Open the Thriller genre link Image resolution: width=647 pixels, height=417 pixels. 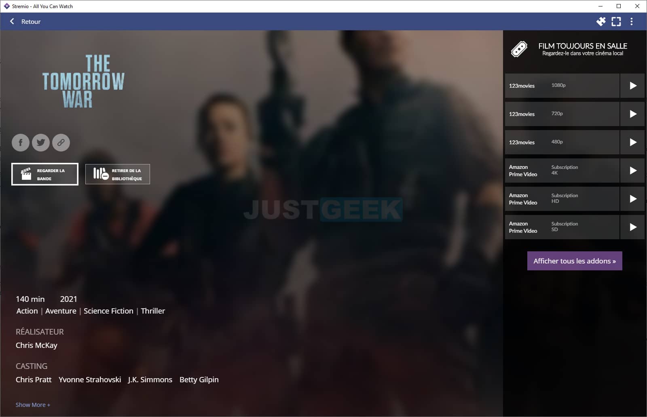tap(153, 311)
